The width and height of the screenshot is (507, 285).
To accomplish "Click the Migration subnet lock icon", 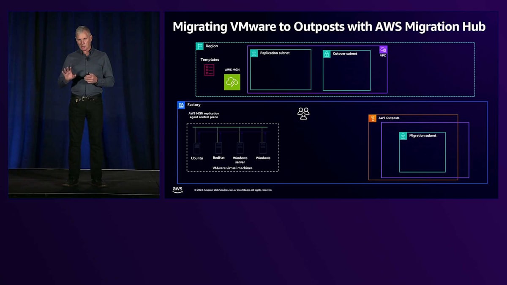I will point(403,136).
